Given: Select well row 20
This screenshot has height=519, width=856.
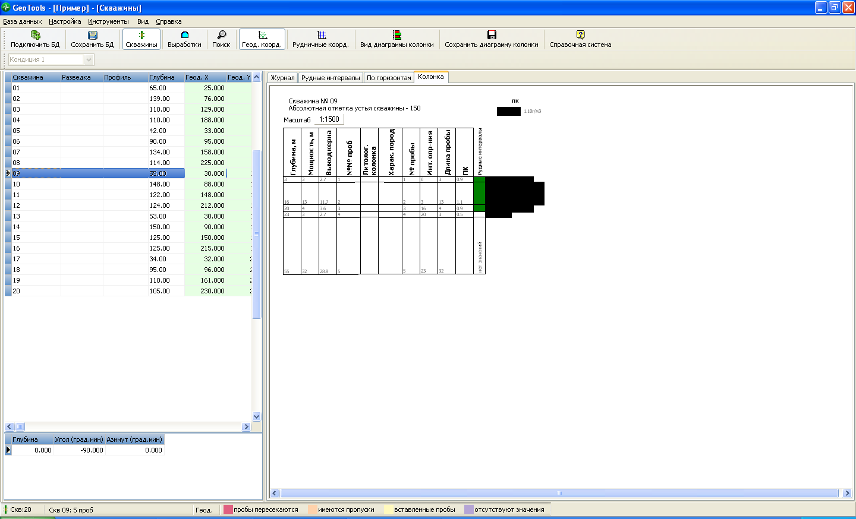Looking at the screenshot, I should (128, 291).
